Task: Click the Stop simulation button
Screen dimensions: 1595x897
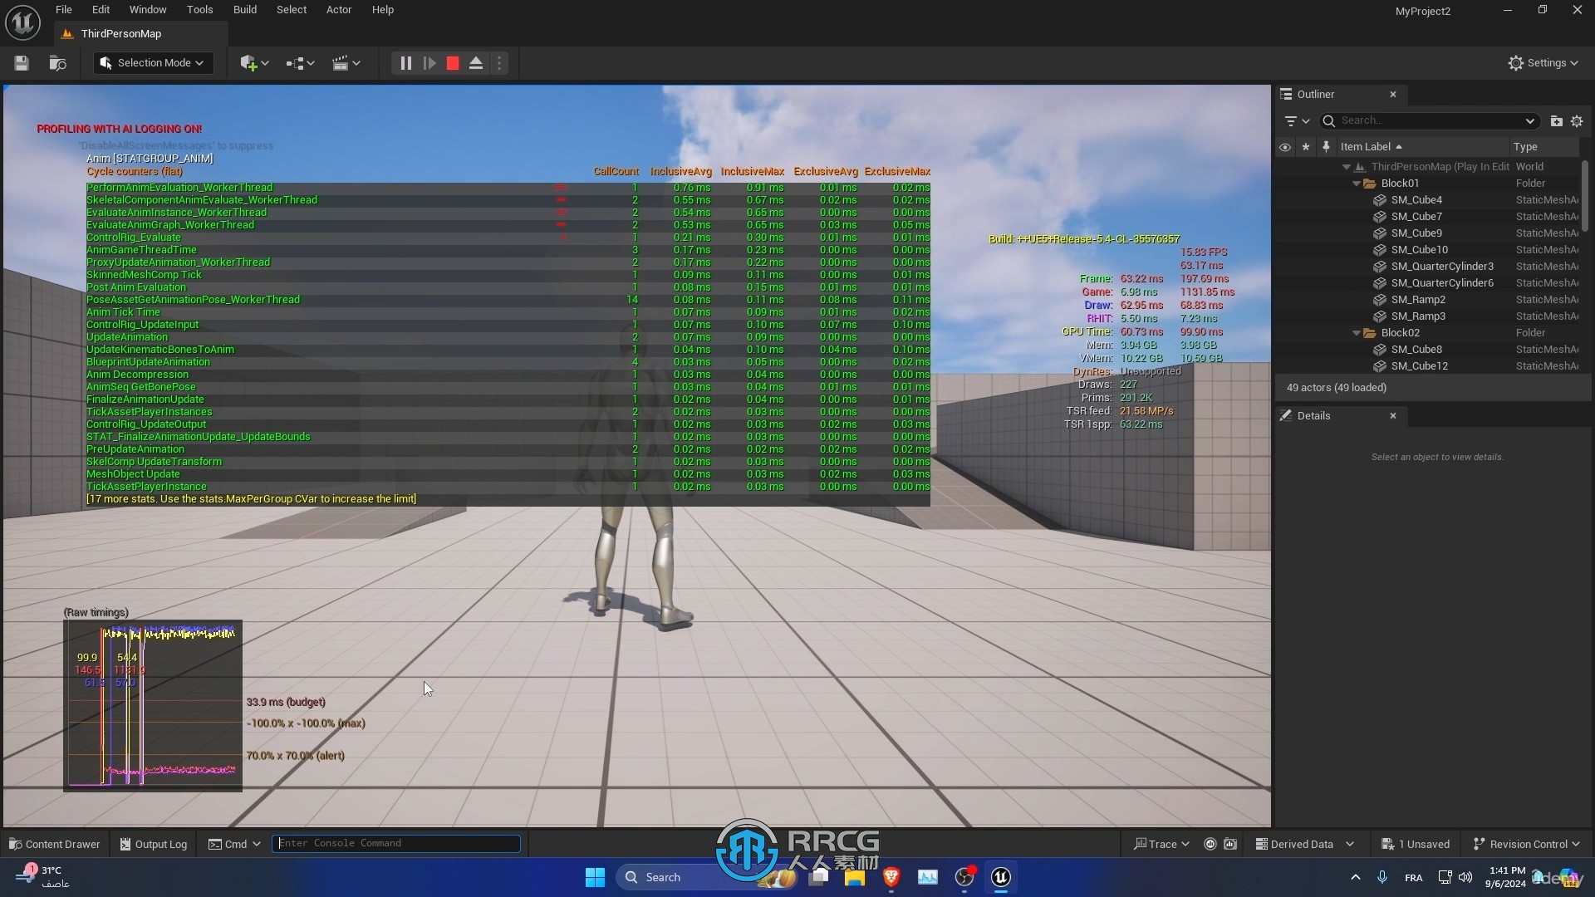Action: (453, 62)
